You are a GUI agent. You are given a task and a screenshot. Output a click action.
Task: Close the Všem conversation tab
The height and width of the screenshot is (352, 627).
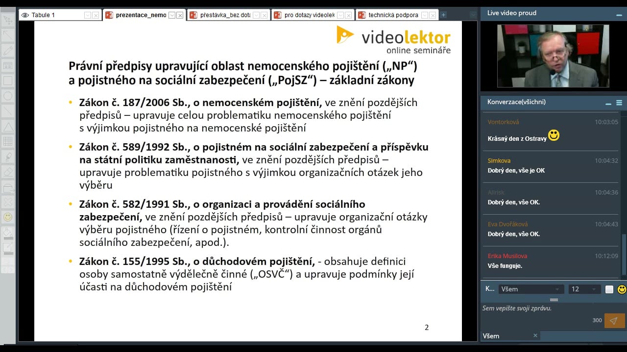pos(535,335)
